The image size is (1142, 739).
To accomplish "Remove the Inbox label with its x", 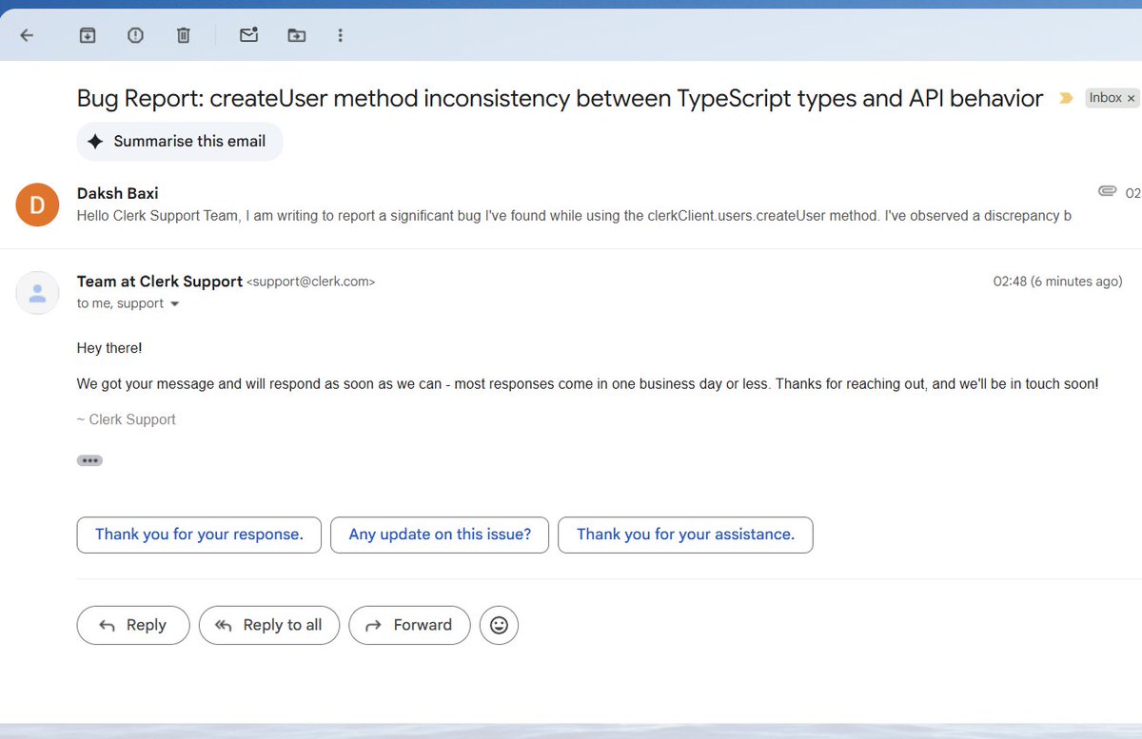I will 1132,98.
